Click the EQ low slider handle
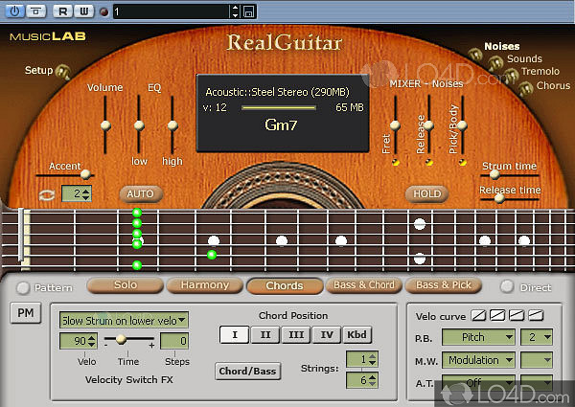This screenshot has height=407, width=575. click(x=139, y=125)
